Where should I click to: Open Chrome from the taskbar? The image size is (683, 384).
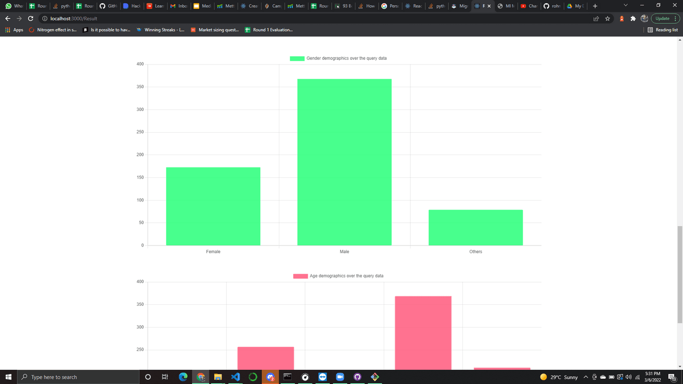coord(200,377)
